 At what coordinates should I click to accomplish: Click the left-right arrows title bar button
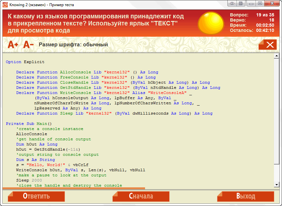[x=232, y=4]
